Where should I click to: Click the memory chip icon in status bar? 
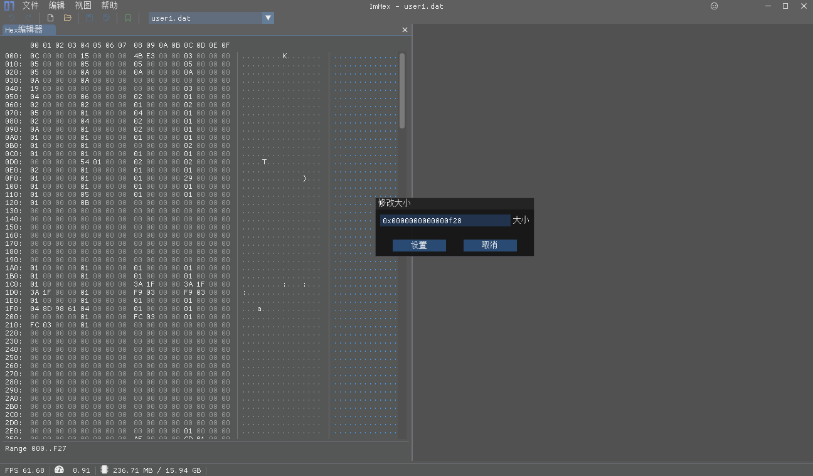pyautogui.click(x=104, y=470)
